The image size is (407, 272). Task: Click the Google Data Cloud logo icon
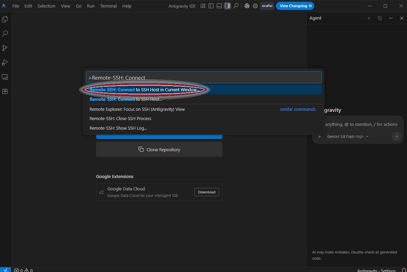point(102,192)
